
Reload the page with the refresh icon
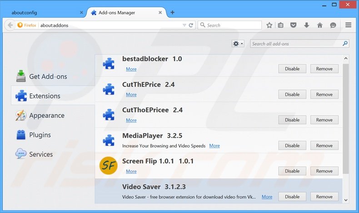191,25
